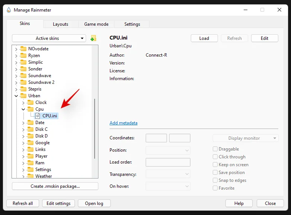Click the Rainmeter droplet title bar icon
This screenshot has width=291, height=215.
[9, 10]
